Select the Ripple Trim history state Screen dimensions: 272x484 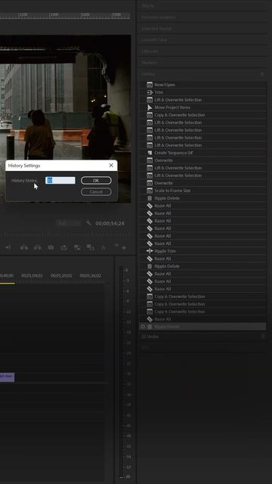pyautogui.click(x=202, y=251)
